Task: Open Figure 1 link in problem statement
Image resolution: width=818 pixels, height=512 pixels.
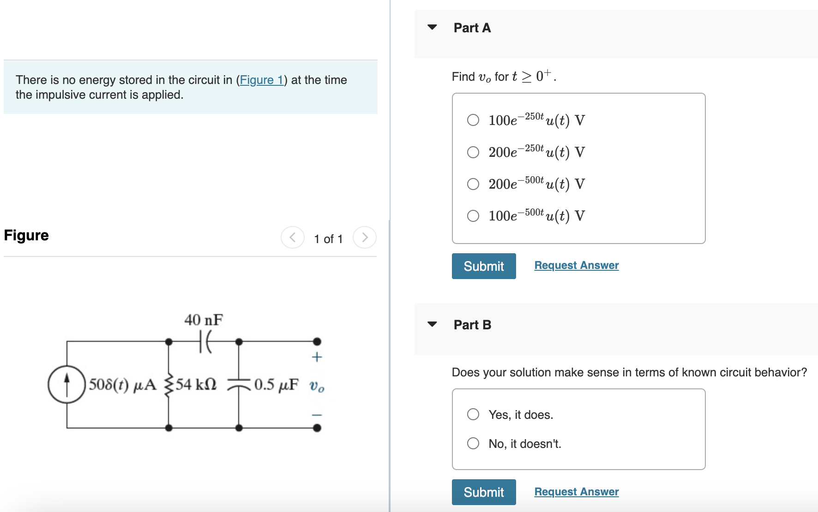Action: [261, 79]
